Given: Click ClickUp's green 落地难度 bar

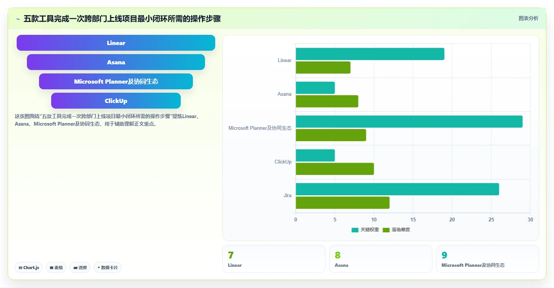Looking at the screenshot, I should (x=335, y=169).
